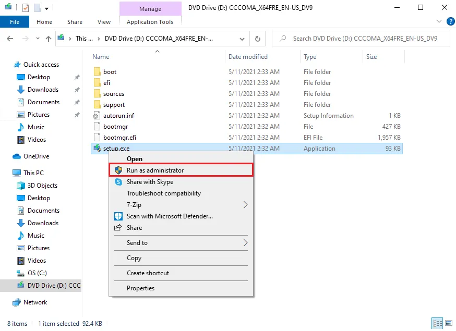Choose Open in the context menu
456x331 pixels.
click(181, 158)
